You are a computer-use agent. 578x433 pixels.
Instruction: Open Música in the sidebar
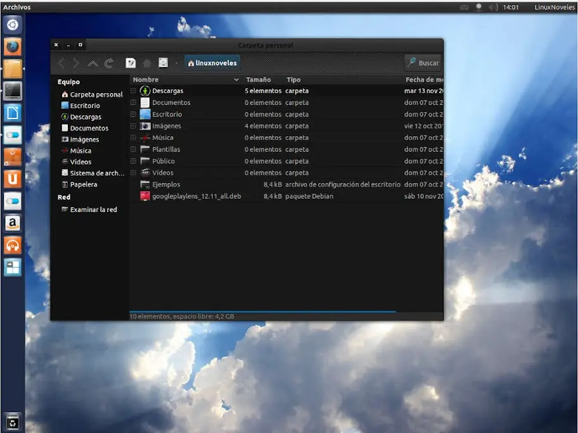[76, 151]
